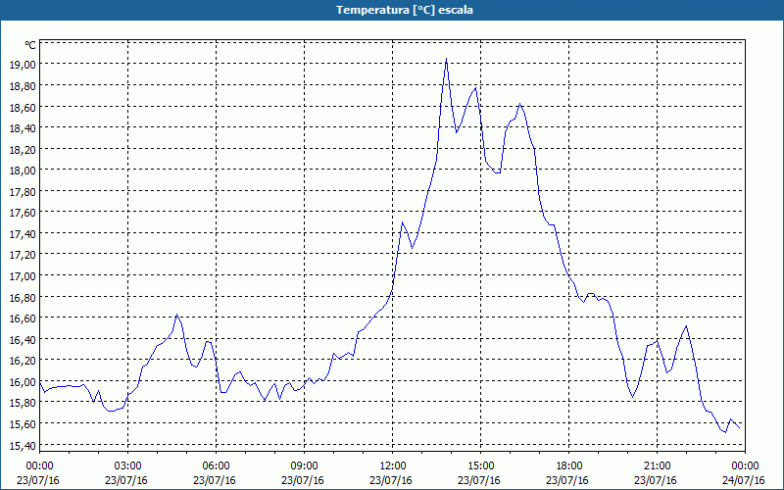Click the 18:00 time axis label

[569, 466]
